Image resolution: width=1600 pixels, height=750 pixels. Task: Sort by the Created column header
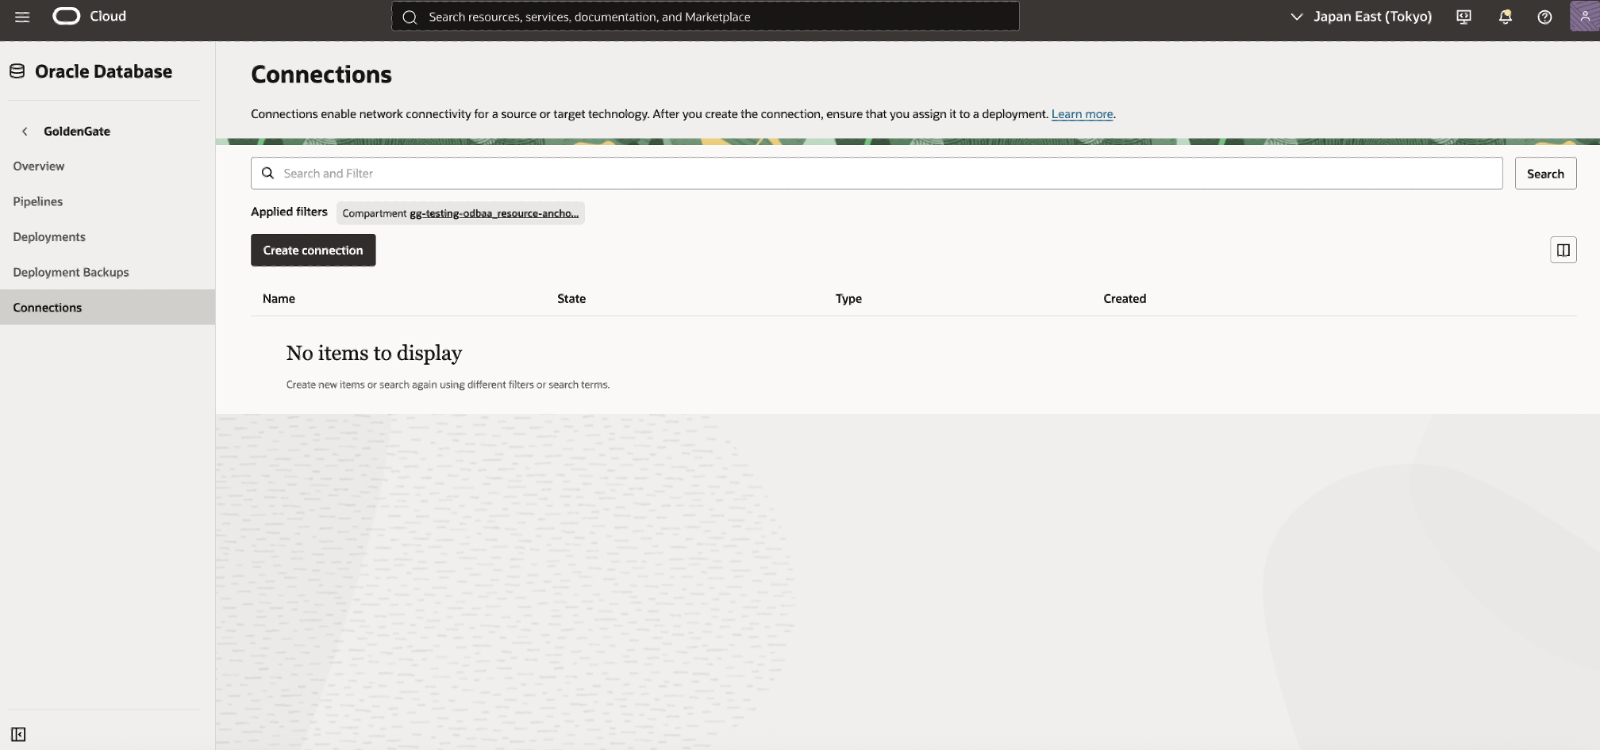[x=1125, y=299]
